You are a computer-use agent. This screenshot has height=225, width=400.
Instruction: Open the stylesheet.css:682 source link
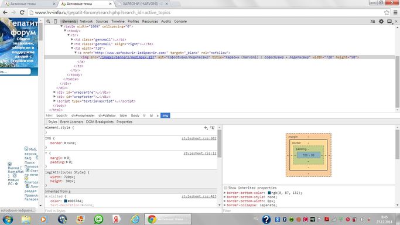(199, 138)
